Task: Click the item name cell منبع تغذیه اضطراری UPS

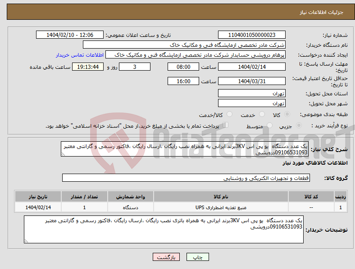Action: (x=221, y=207)
